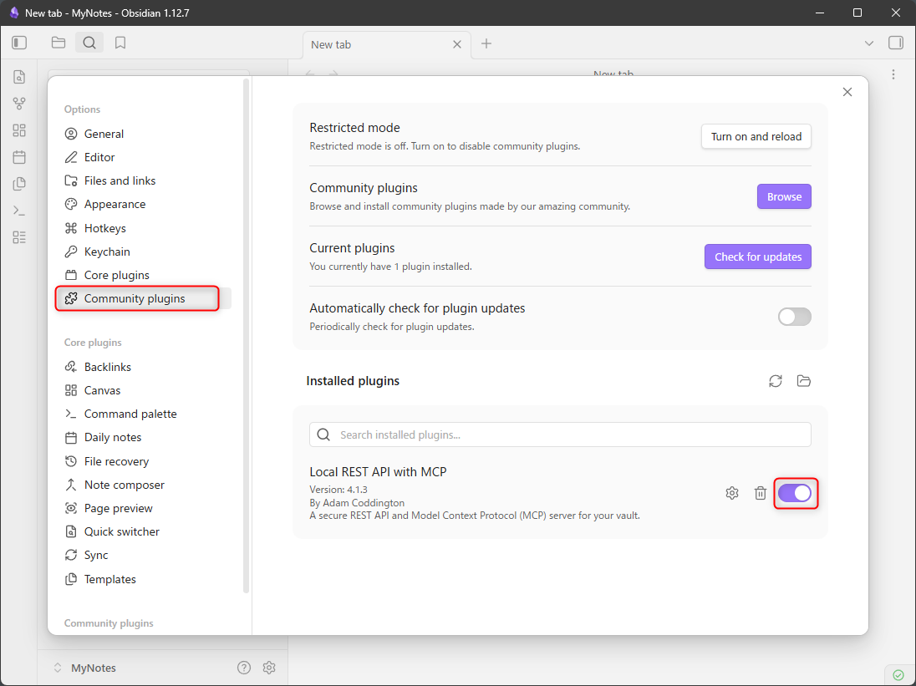Open settings gear icon beside vault name
The image size is (916, 686).
tap(269, 668)
